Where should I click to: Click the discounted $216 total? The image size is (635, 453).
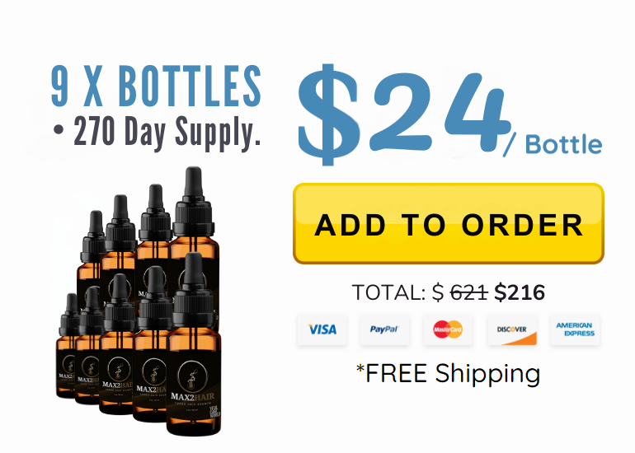[520, 292]
